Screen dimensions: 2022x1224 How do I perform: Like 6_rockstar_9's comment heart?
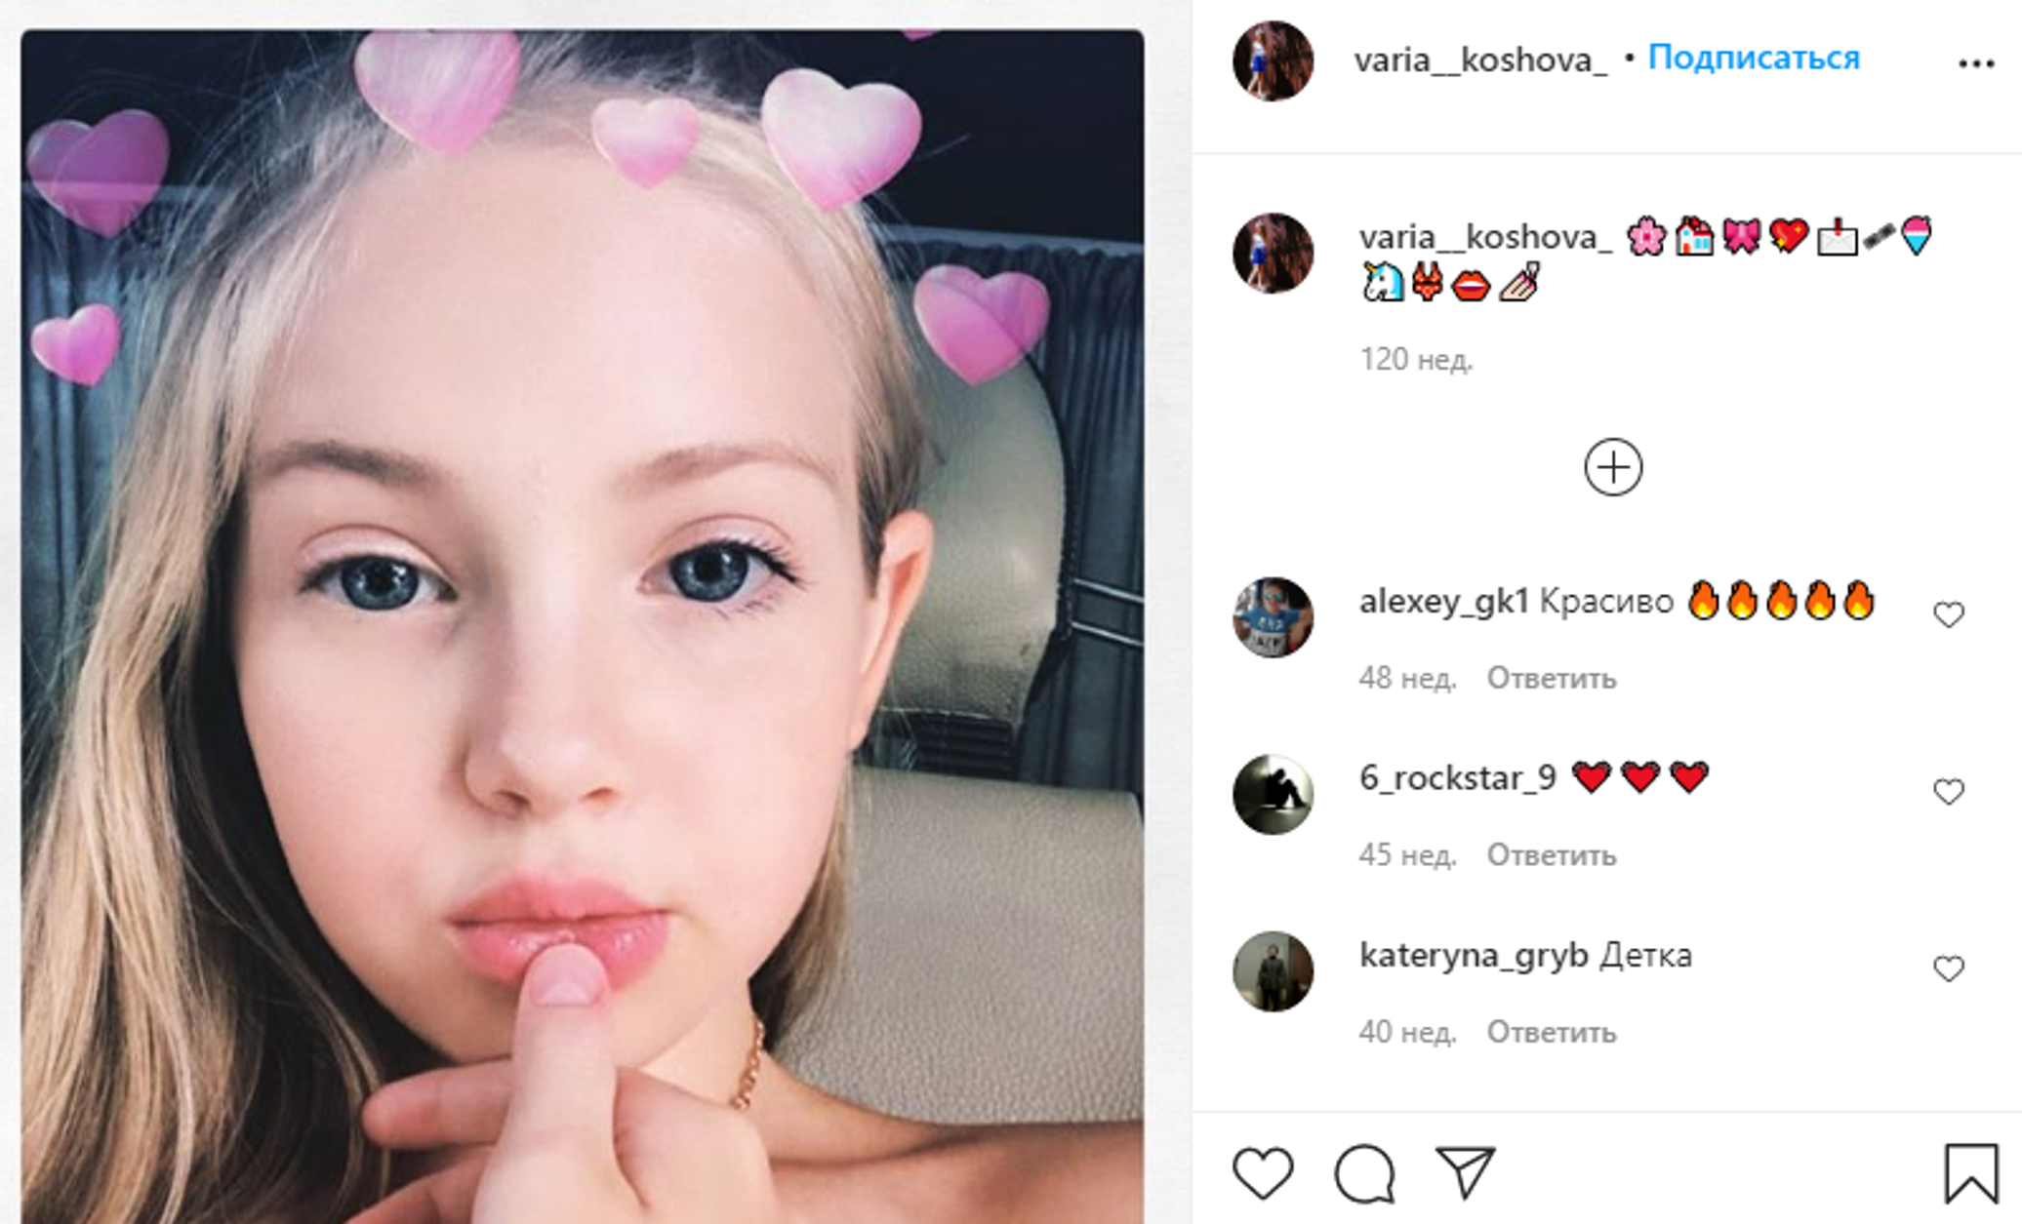tap(1949, 791)
